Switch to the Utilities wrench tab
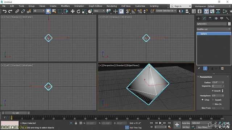Image resolution: width=232 pixels, height=130 pixels. pos(227,18)
